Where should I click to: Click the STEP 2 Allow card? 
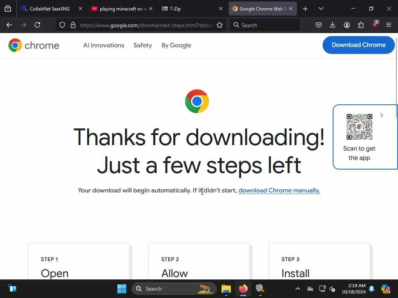tap(199, 261)
